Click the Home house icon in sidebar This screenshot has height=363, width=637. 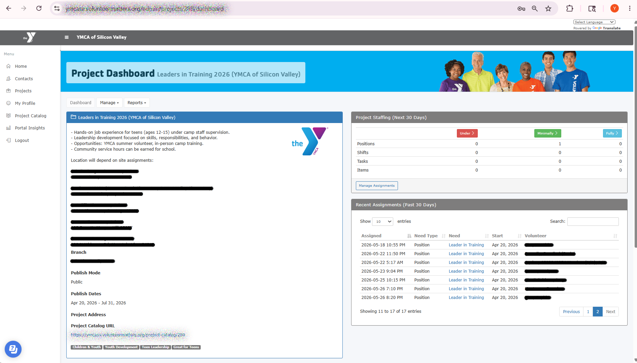click(x=8, y=66)
